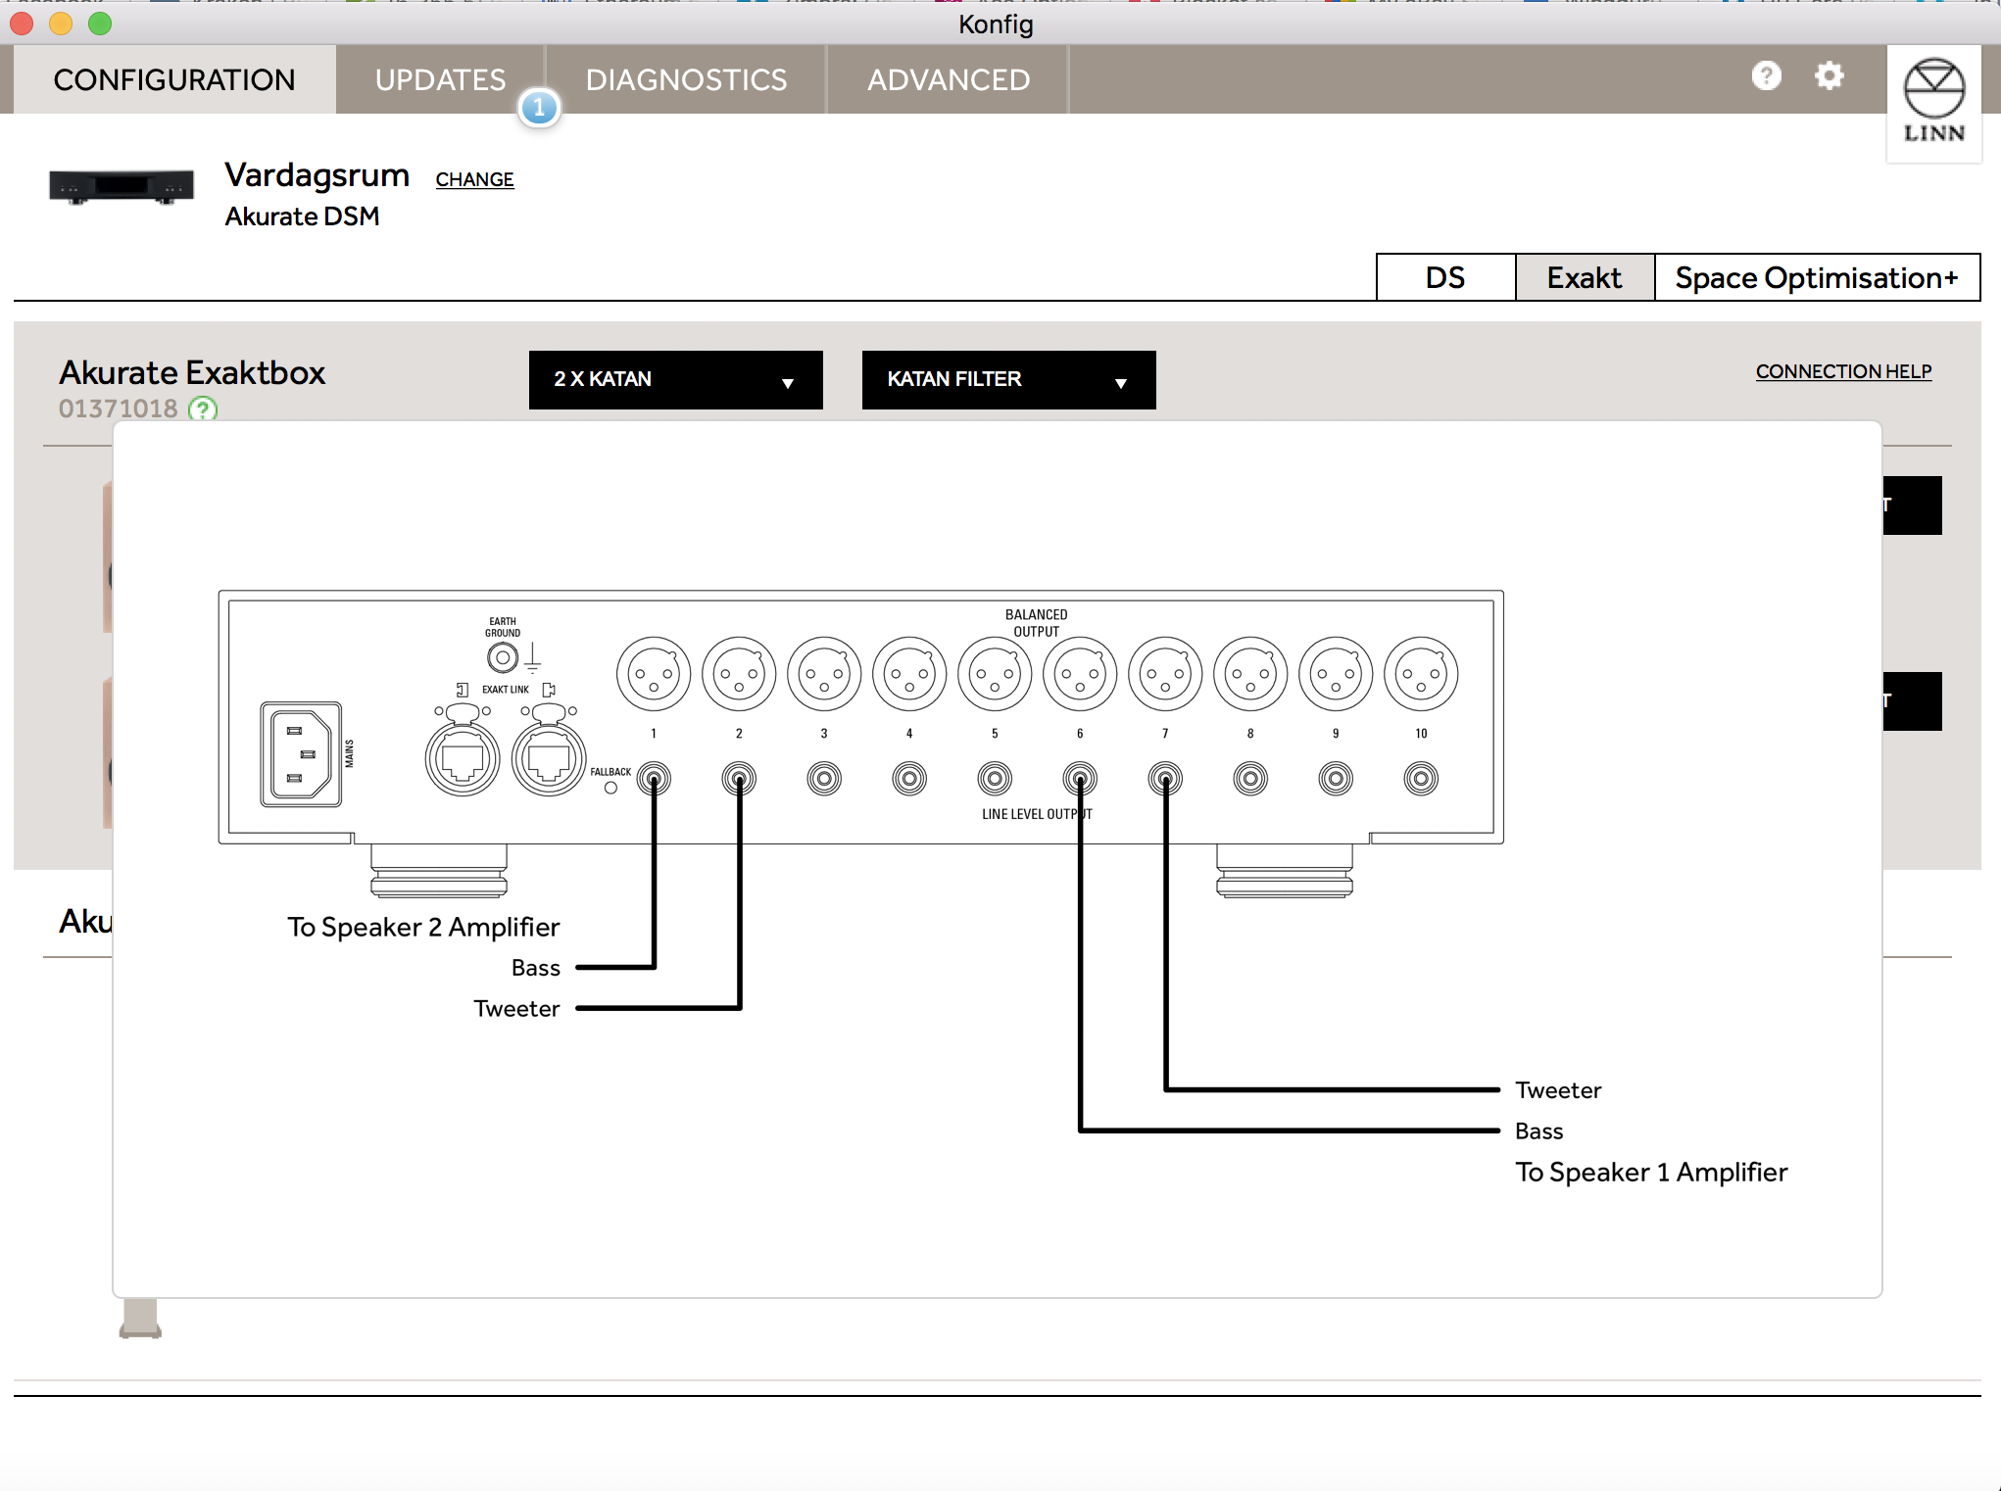The width and height of the screenshot is (2001, 1491).
Task: Select the Exakt view button
Action: (x=1585, y=277)
